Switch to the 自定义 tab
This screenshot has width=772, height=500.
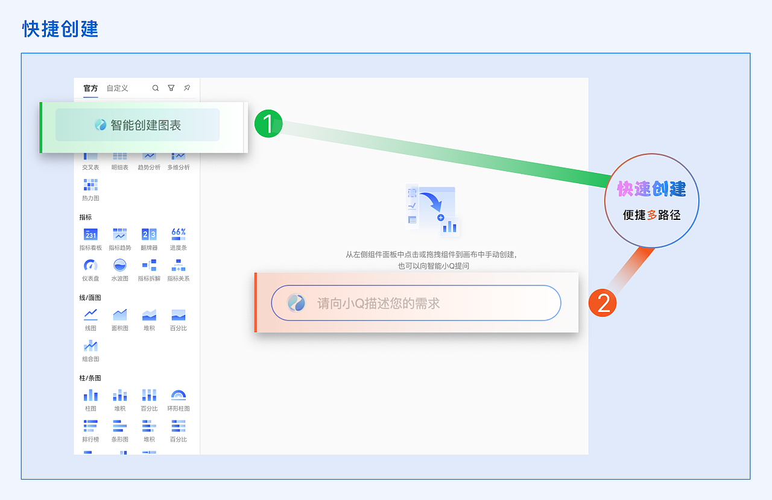coord(118,87)
